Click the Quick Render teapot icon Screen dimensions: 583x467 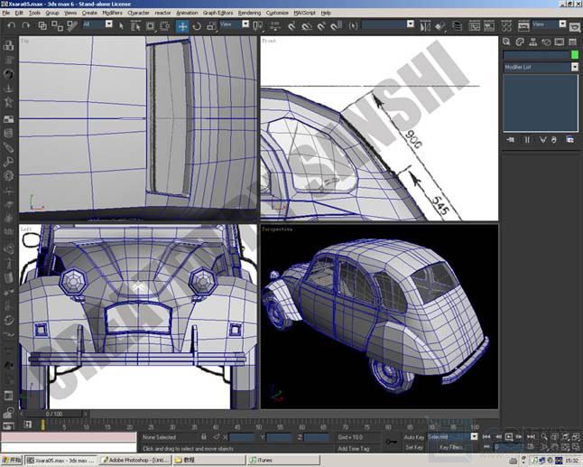575,27
